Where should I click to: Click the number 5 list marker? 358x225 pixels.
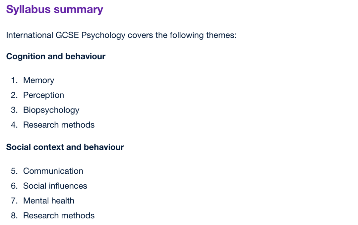[x=14, y=171]
